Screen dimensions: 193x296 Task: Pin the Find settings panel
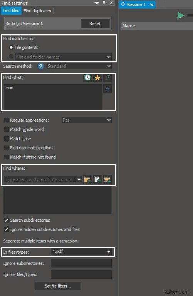(x=104, y=3)
